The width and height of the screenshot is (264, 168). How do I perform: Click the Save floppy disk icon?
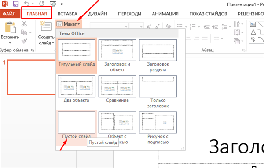pyautogui.click(x=16, y=4)
